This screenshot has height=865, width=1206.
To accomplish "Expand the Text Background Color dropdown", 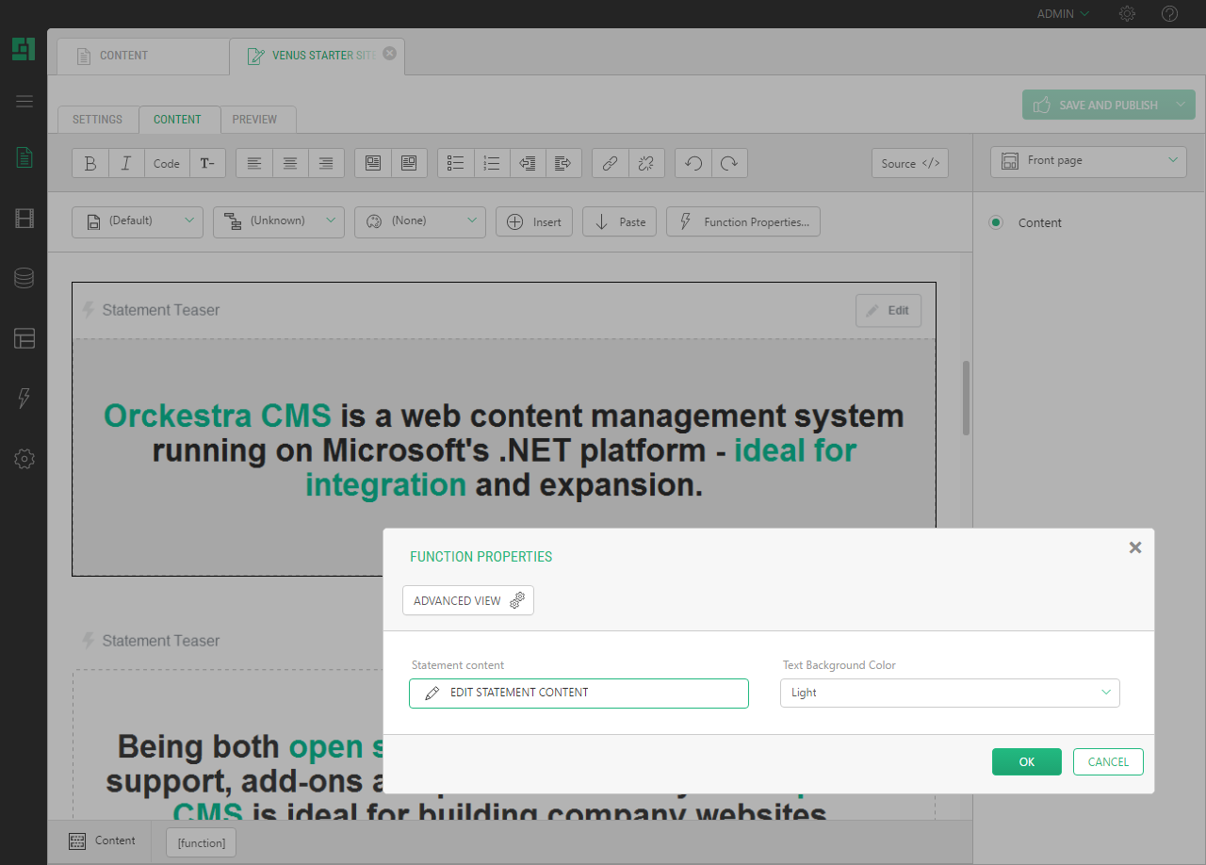I will tap(950, 693).
